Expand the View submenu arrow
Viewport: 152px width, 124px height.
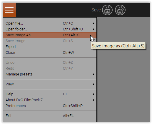tap(94, 84)
